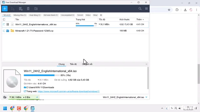Click the file icon of the Win11 ISO row

click(x=12, y=24)
